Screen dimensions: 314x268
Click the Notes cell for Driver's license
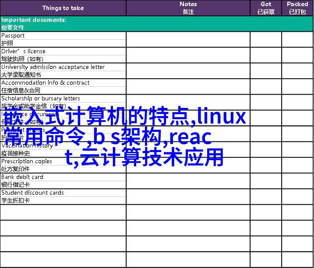click(188, 55)
